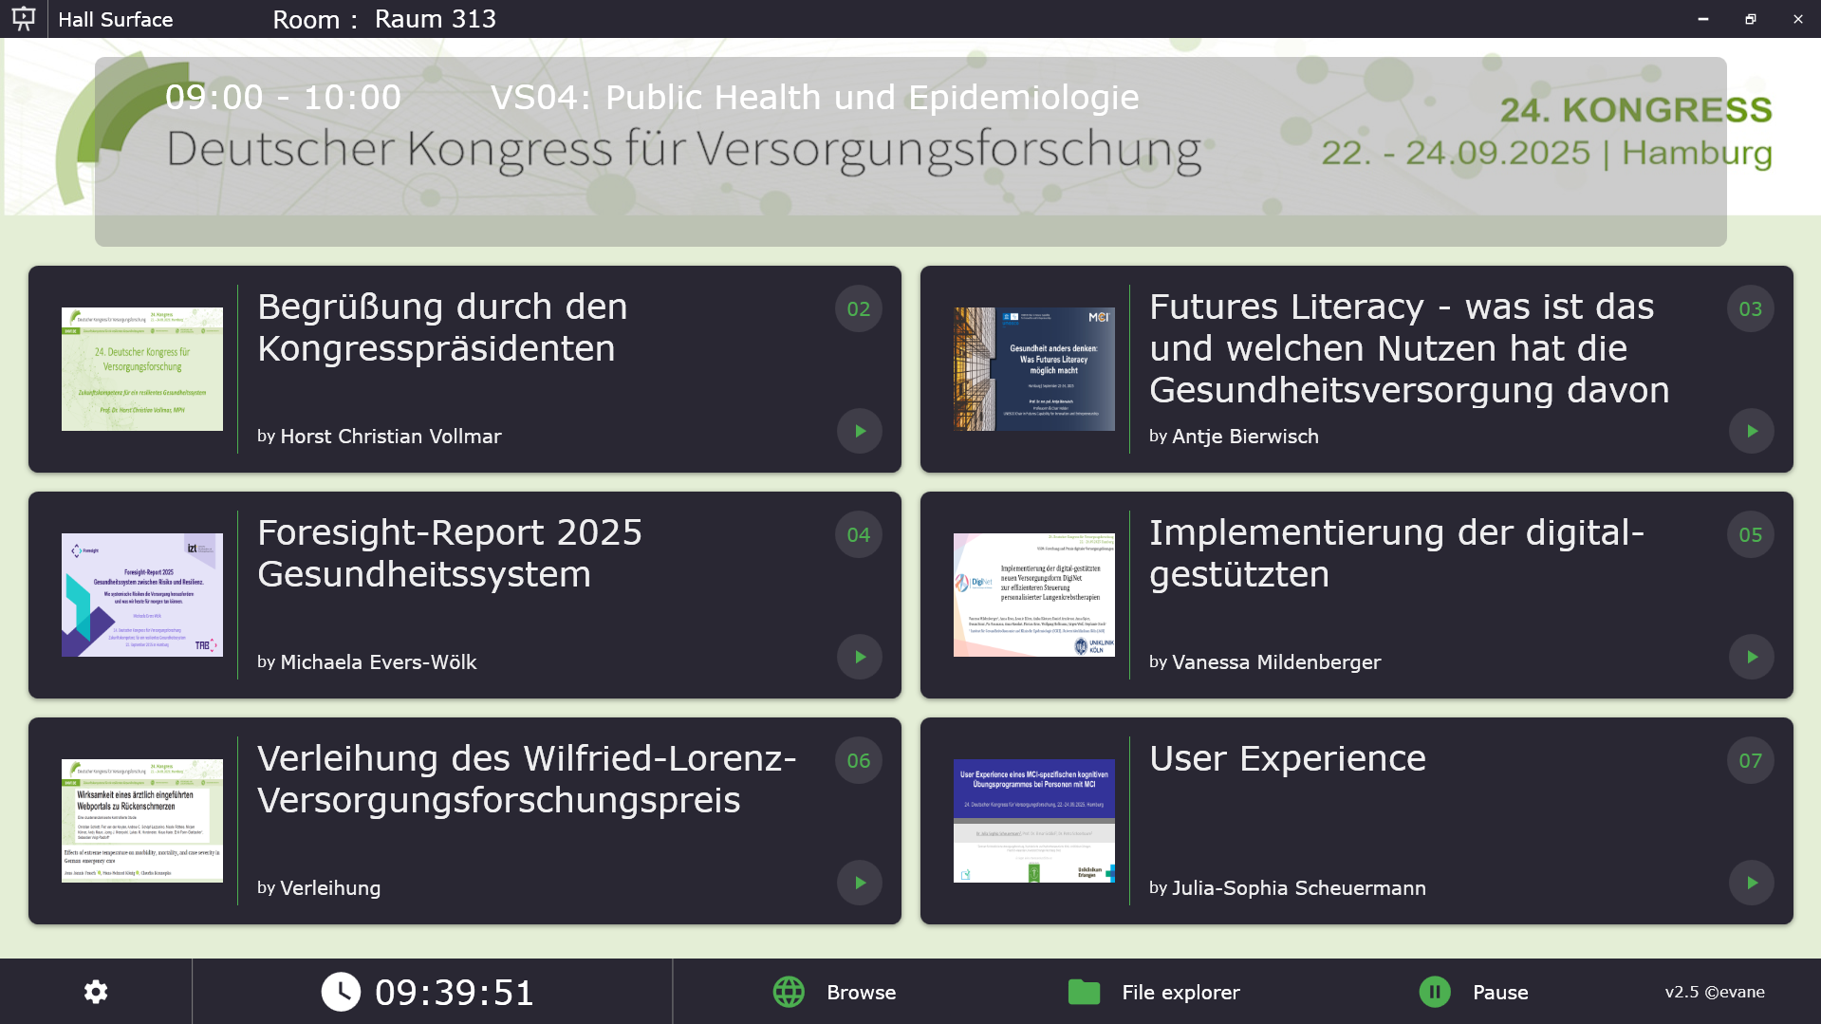
Task: Select the number 05 badge
Action: (1750, 534)
